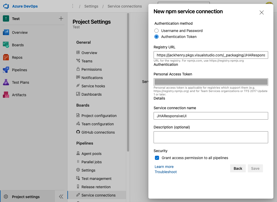Open GitHub connections settings page
277x202 pixels.
click(x=98, y=132)
